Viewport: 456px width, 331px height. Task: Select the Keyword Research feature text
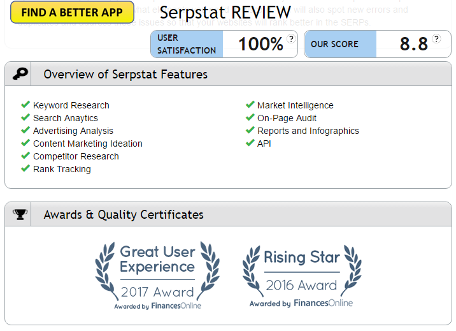point(71,105)
